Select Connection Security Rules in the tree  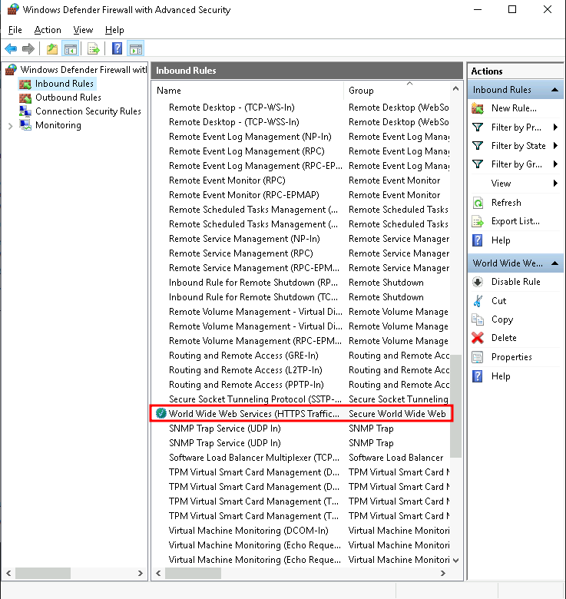88,111
